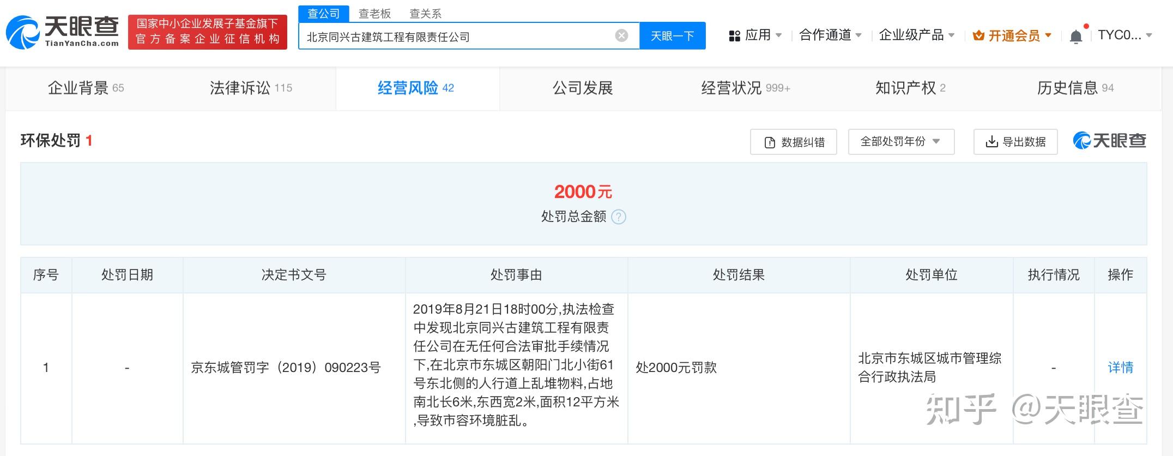The height and width of the screenshot is (456, 1173).
Task: Click the penalty reason description text
Action: [516, 365]
